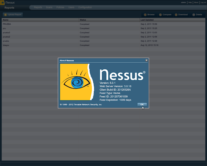
Task: Click the Web Server Version: 3.0.18 text
Action: (x=115, y=86)
